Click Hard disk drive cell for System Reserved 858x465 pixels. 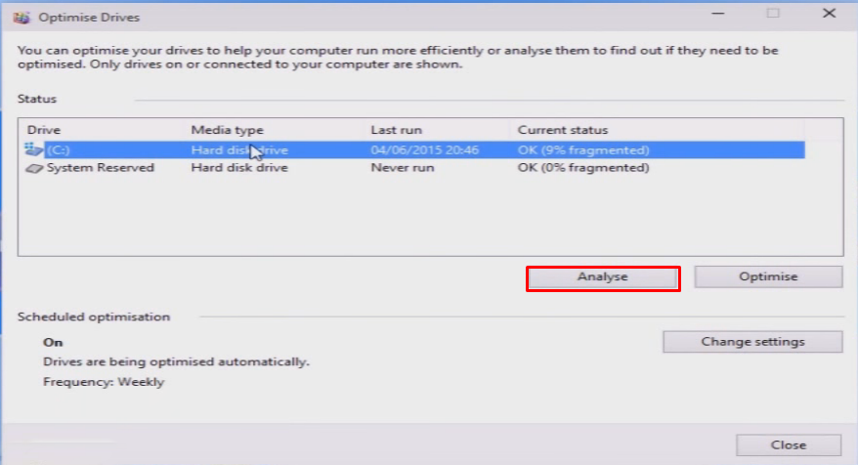tap(239, 167)
